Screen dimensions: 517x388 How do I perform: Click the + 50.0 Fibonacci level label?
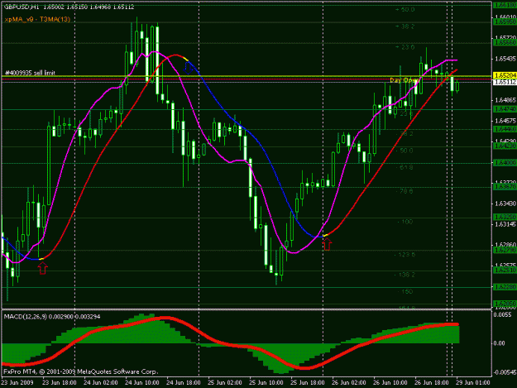point(405,10)
